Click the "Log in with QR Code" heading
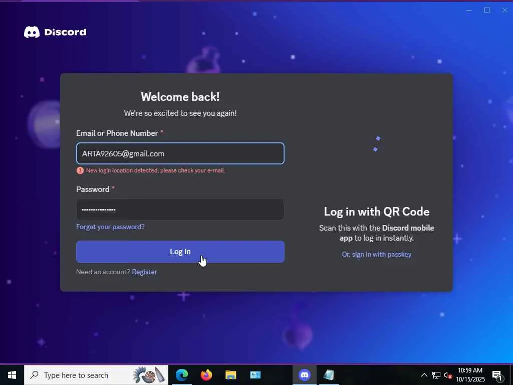 coord(377,212)
